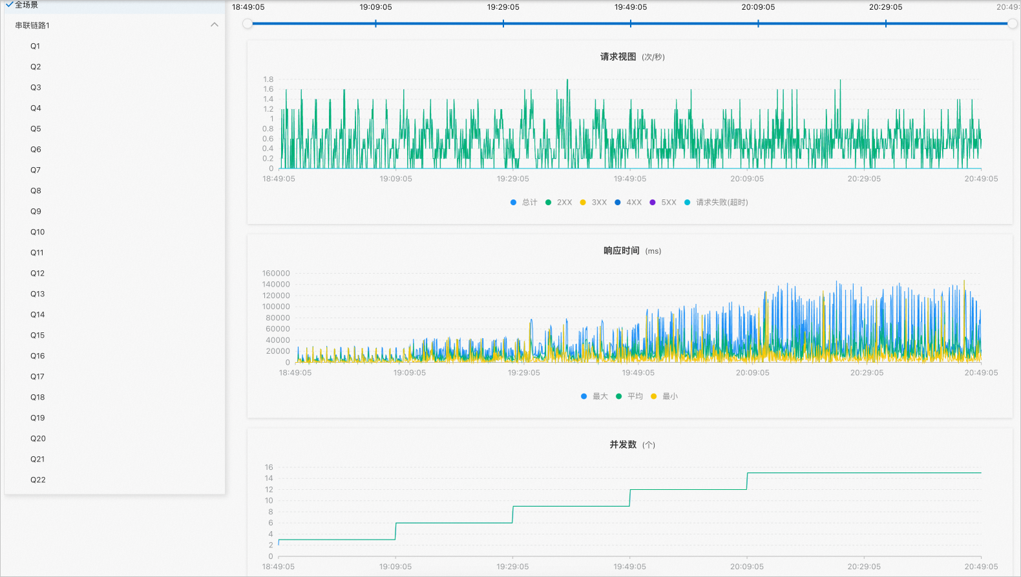Select Q19 in the scenario list
The height and width of the screenshot is (577, 1021).
114,418
